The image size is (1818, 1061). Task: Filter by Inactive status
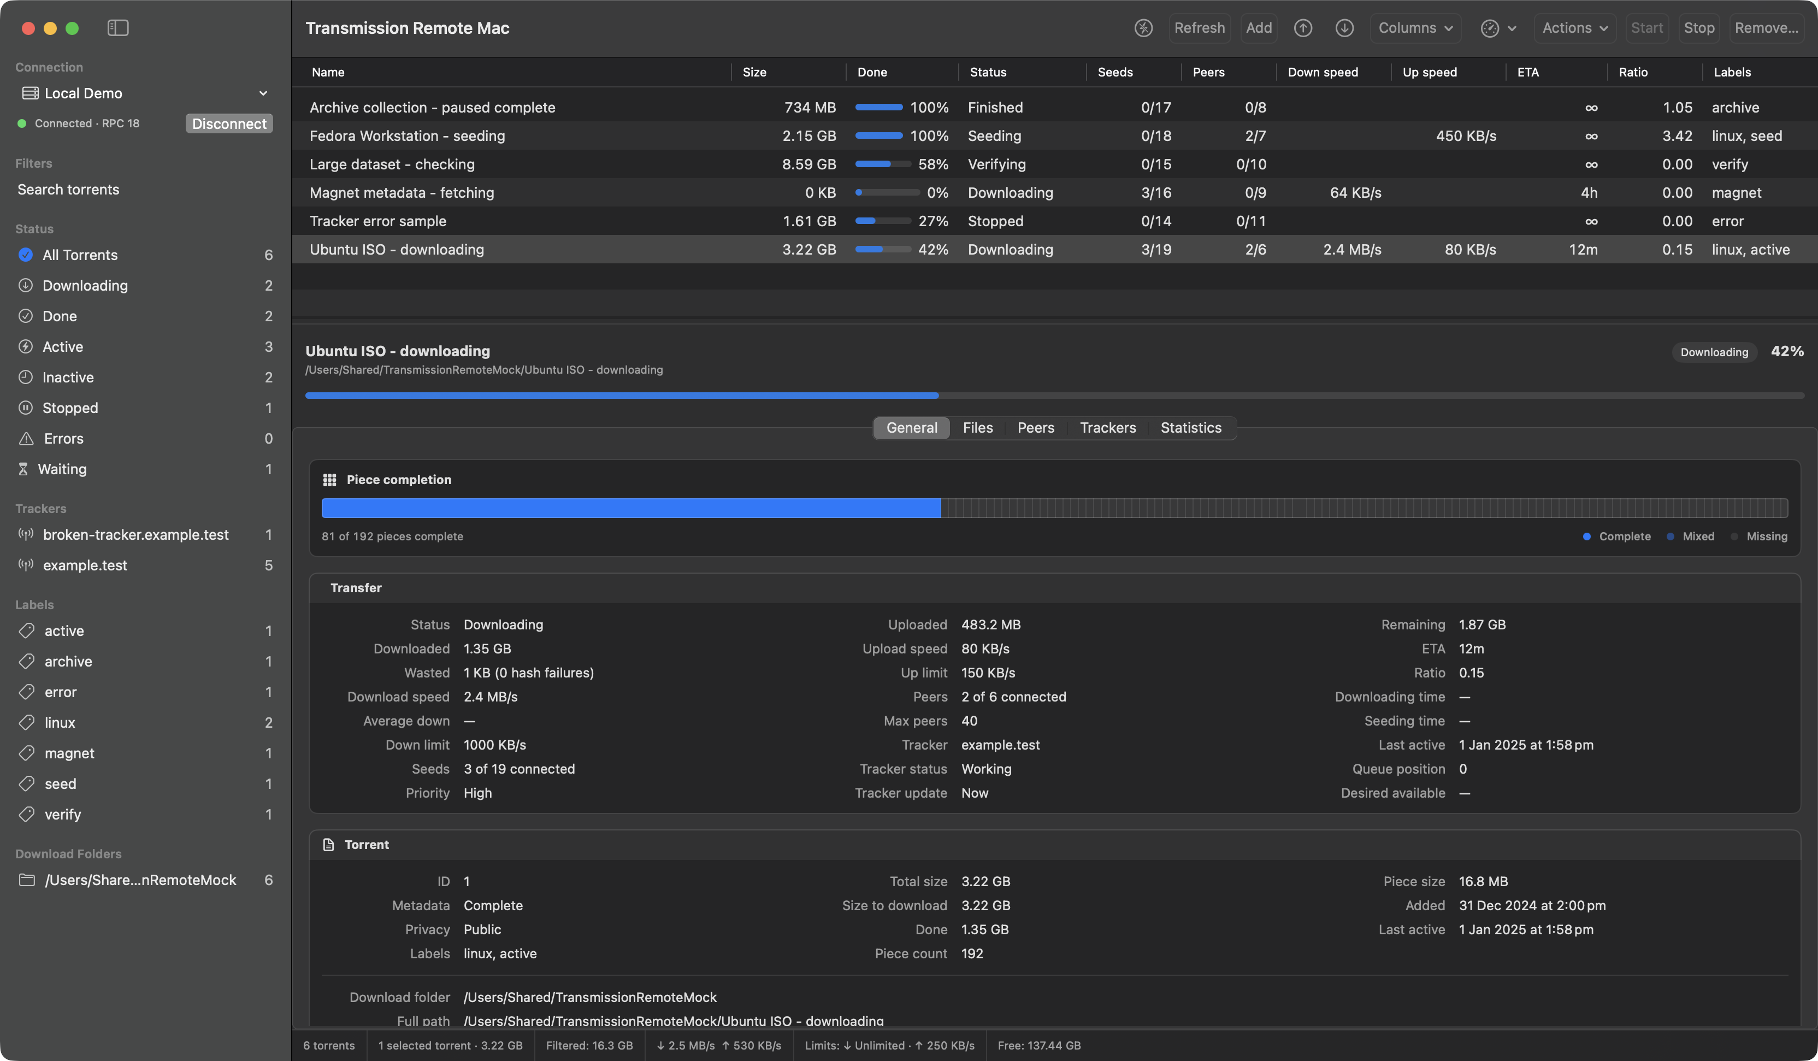pyautogui.click(x=145, y=377)
